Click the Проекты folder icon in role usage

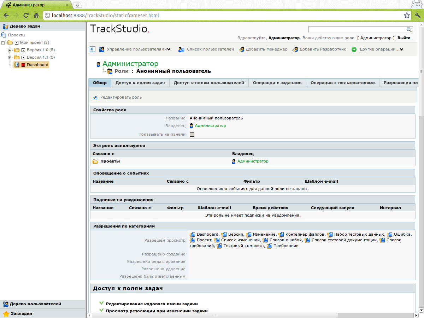[95, 161]
